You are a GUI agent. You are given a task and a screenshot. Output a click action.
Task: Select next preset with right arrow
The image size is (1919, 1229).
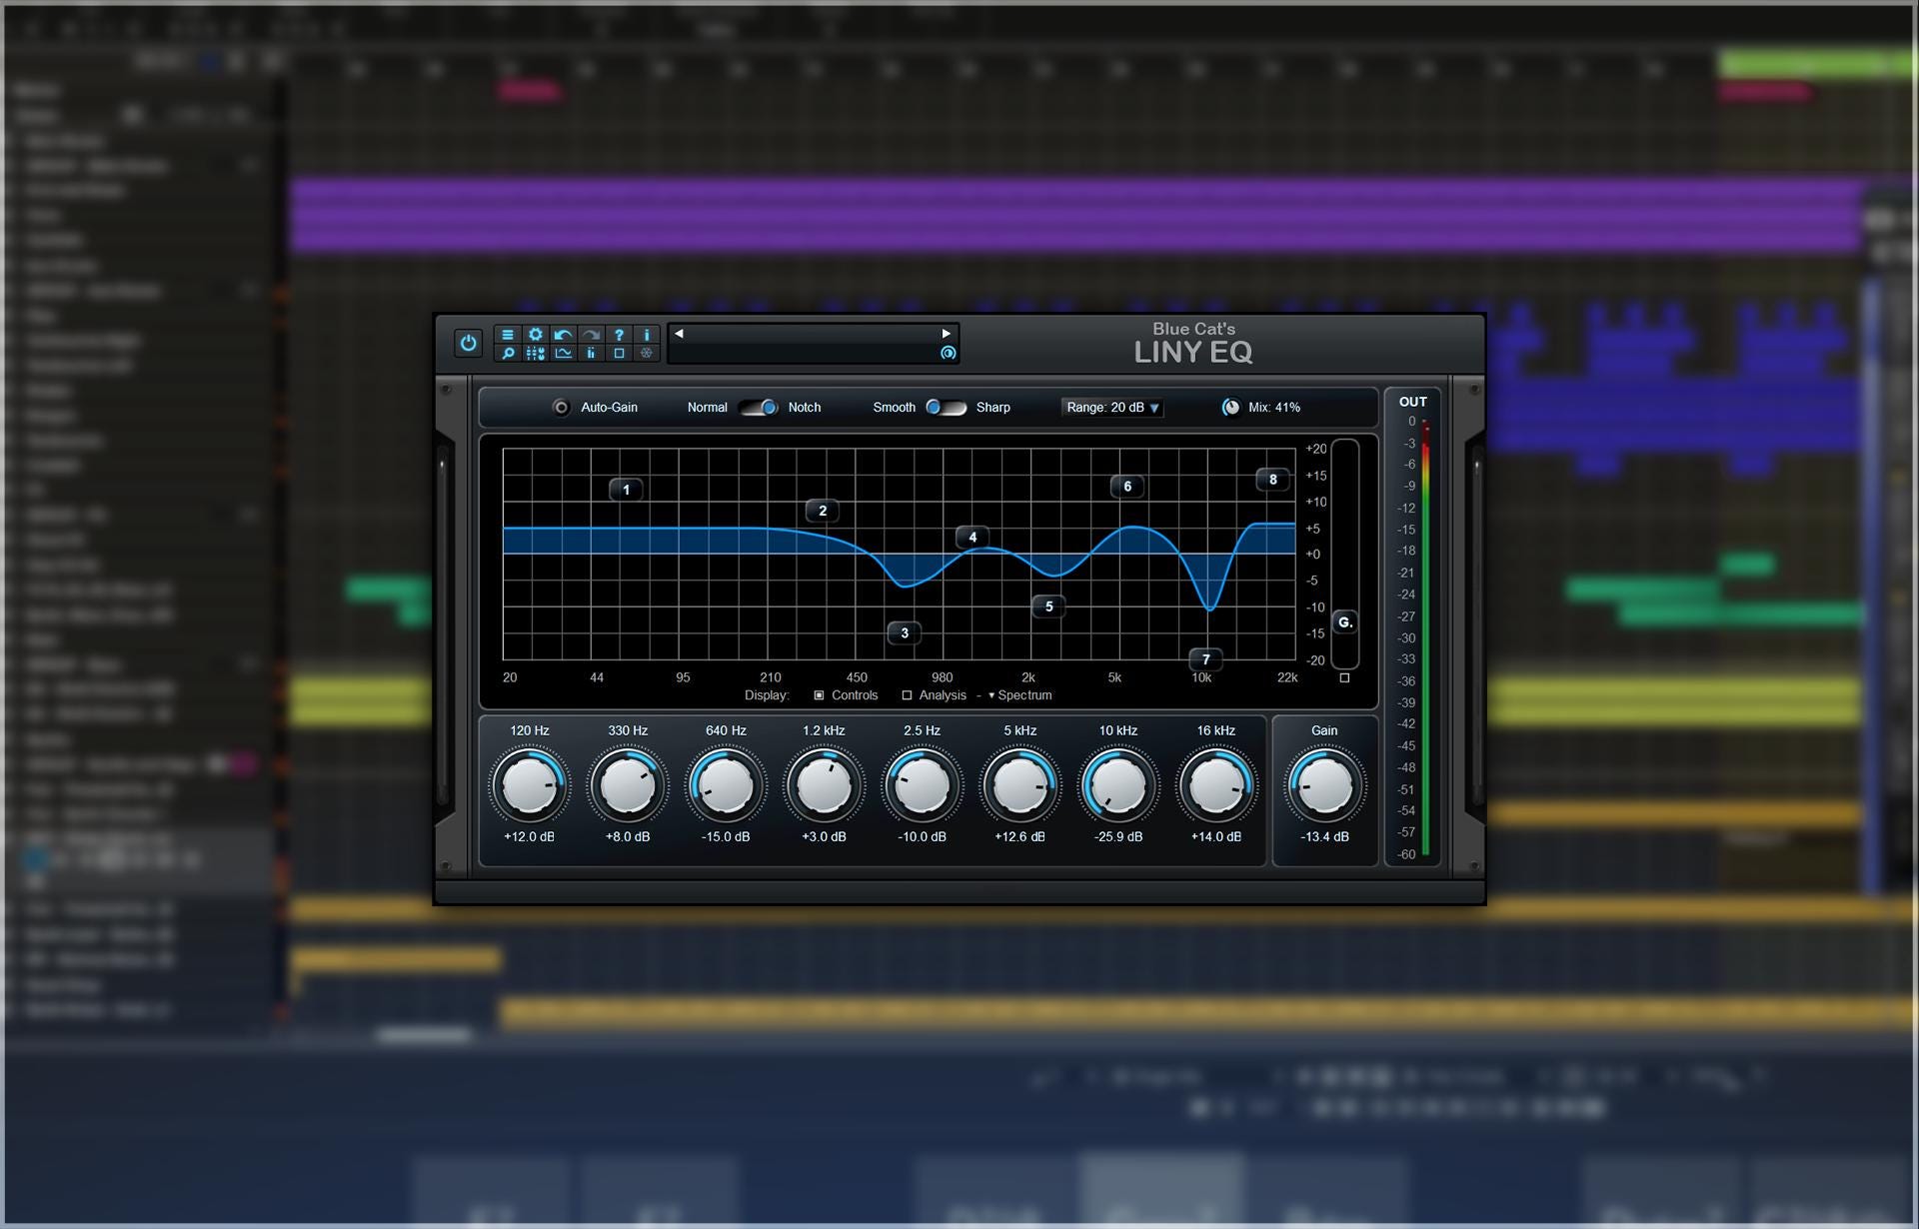[x=946, y=334]
